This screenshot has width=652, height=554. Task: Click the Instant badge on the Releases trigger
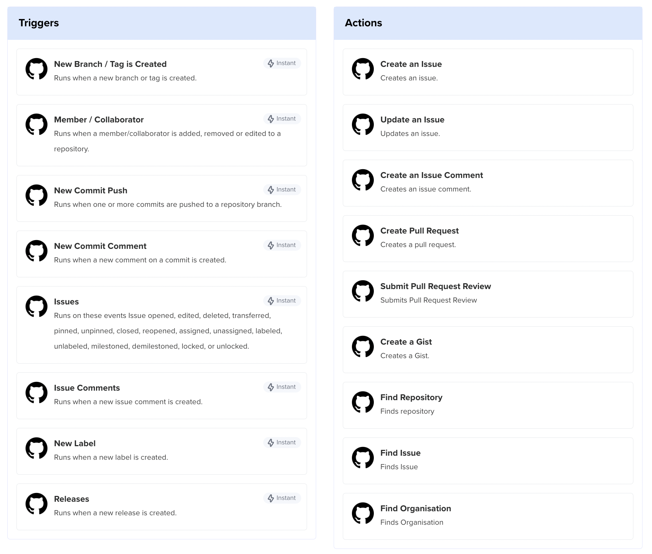point(282,498)
